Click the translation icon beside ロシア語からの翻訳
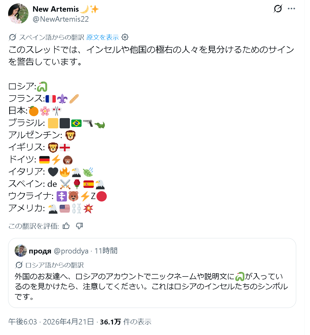The height and width of the screenshot is (335, 310). tap(19, 265)
